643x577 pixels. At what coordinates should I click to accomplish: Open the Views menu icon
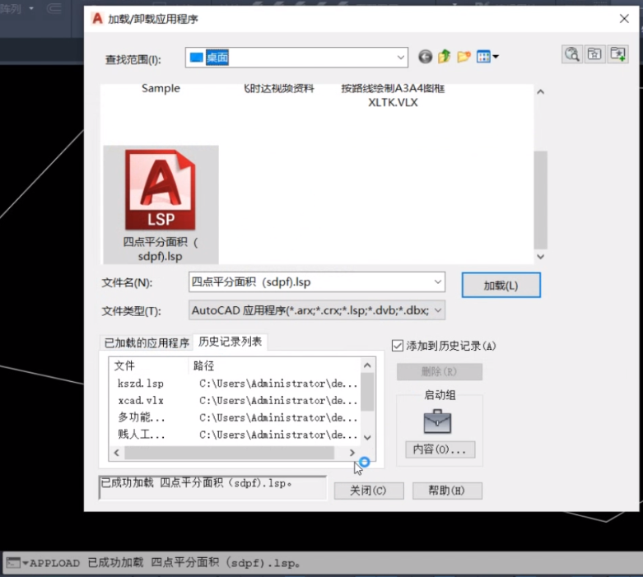[x=487, y=57]
